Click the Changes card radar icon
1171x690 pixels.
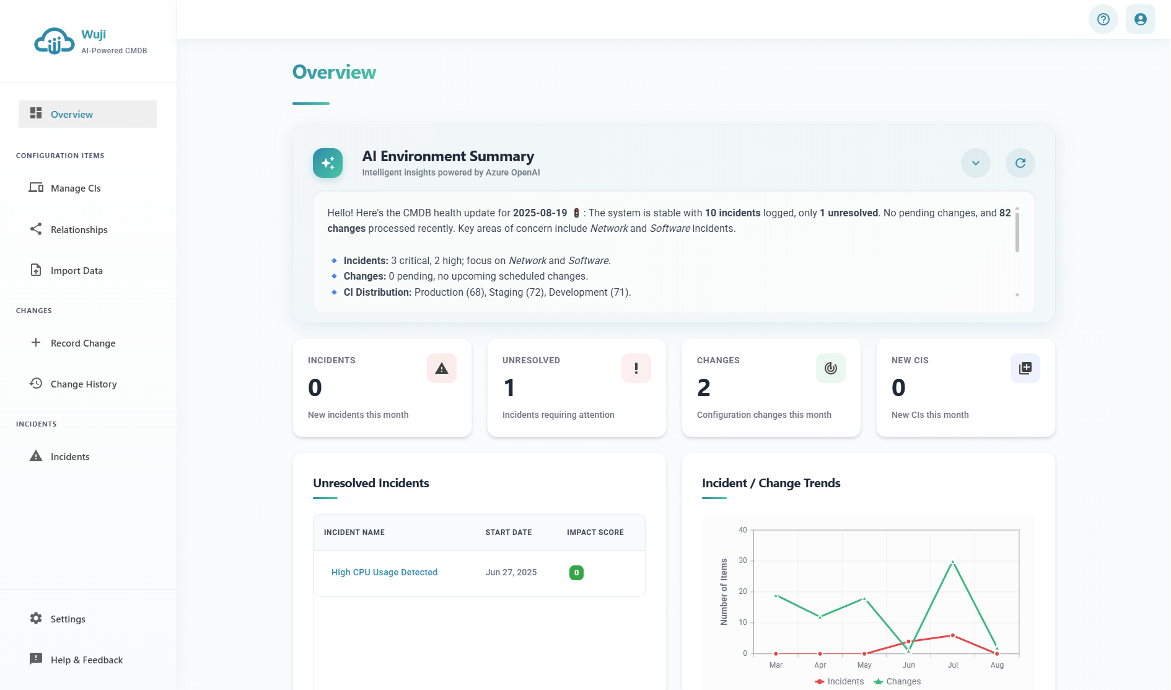tap(830, 368)
